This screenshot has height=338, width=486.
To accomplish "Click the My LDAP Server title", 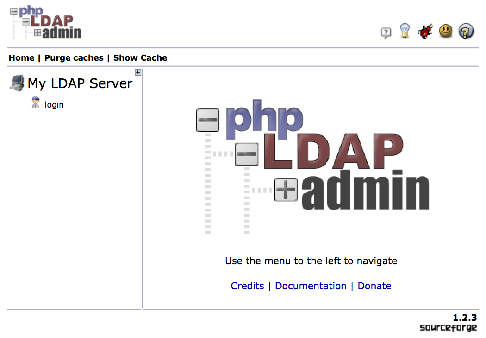I will click(80, 83).
